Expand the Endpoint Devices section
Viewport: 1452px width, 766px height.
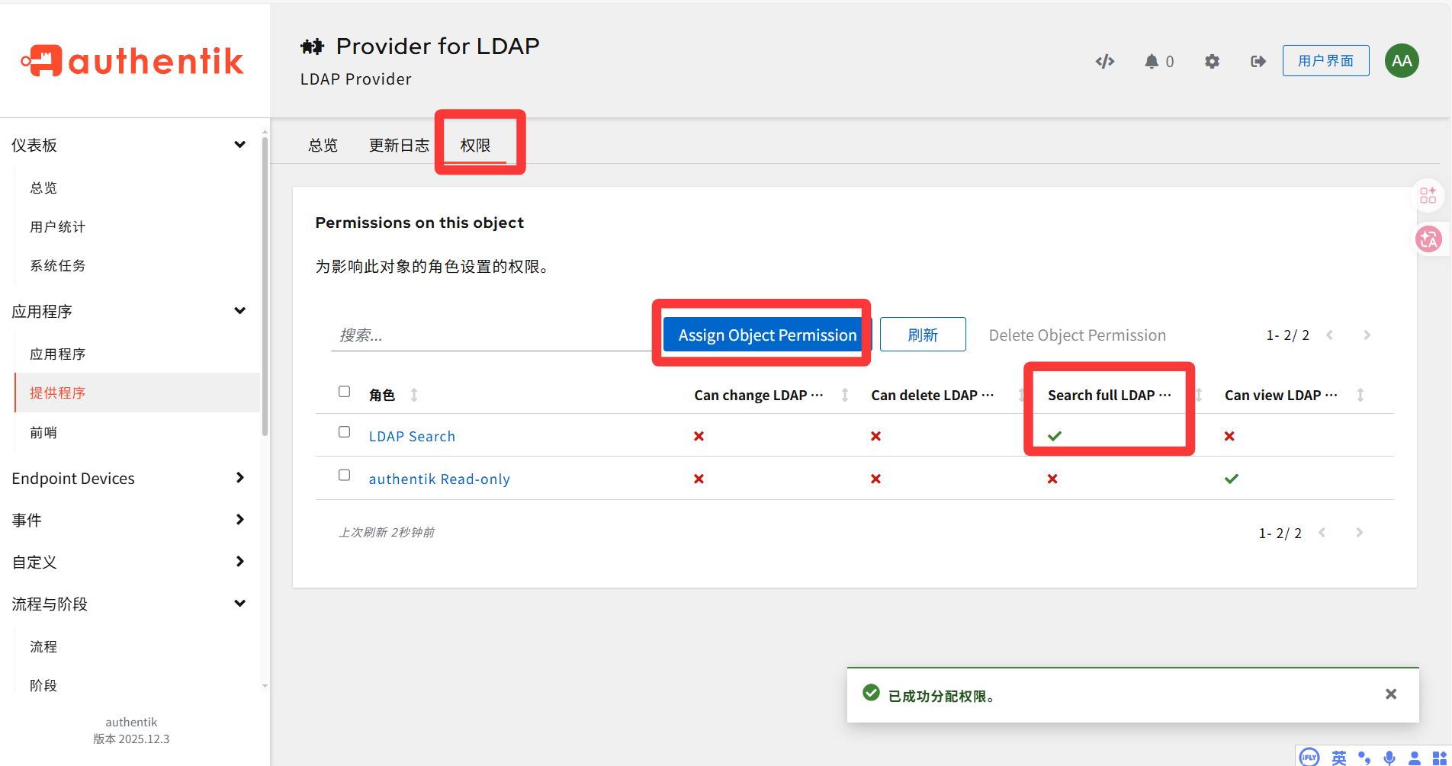[x=239, y=478]
